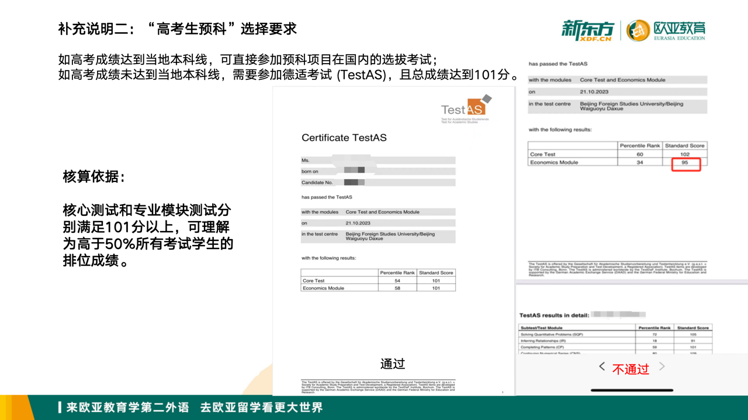
Task: Click Percentile Rank header in left certificate table
Action: pyautogui.click(x=397, y=272)
